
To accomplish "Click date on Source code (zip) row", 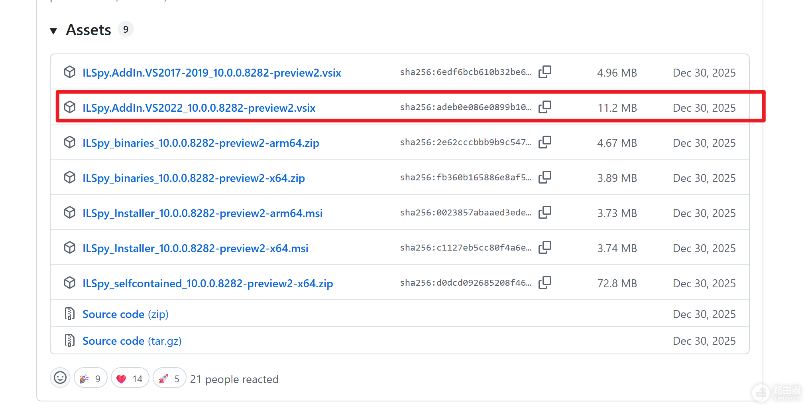I will click(x=704, y=314).
